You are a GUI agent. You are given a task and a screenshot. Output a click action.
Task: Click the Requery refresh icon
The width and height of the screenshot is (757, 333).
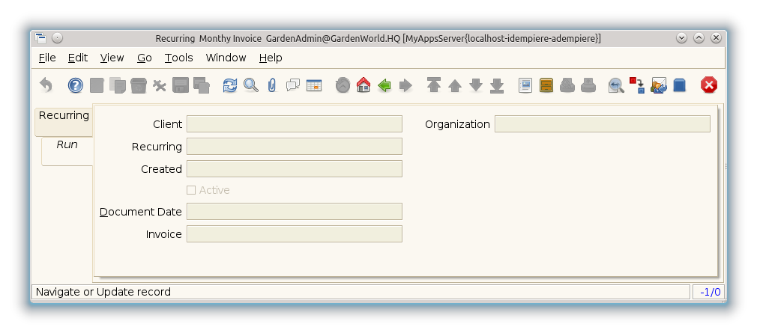click(x=230, y=85)
